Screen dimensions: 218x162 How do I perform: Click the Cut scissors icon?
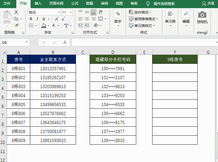(x=16, y=12)
